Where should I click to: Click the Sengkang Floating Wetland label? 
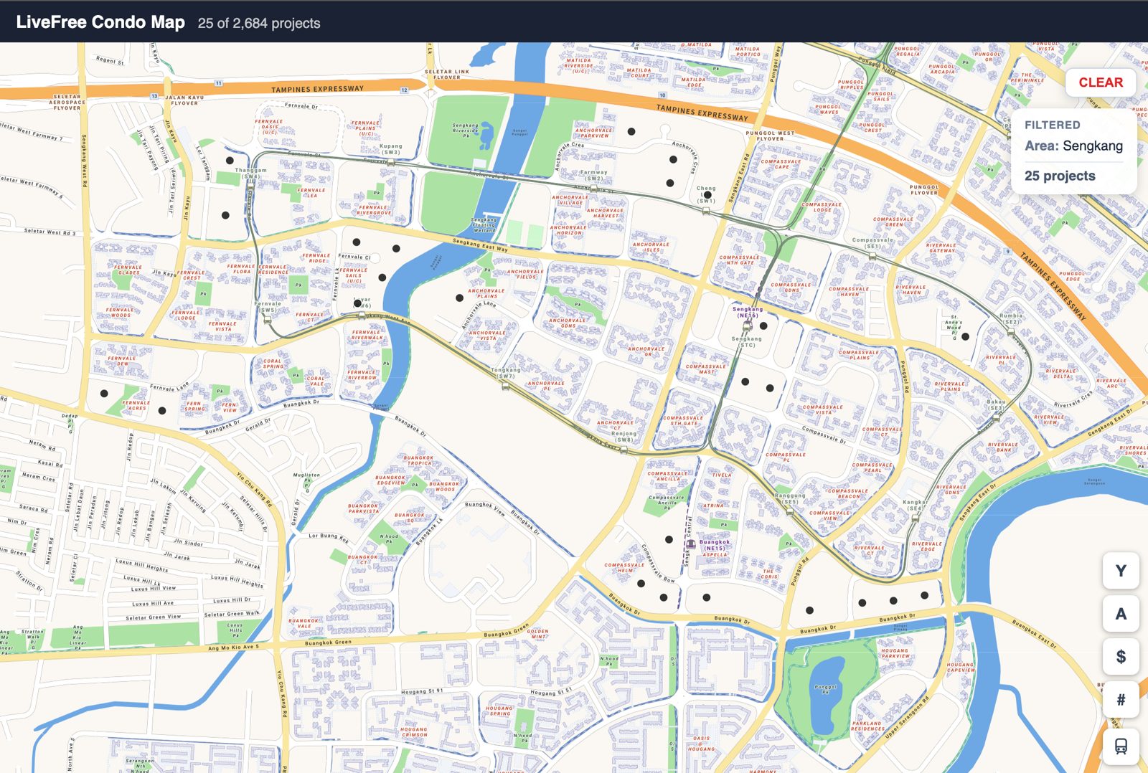pos(484,224)
